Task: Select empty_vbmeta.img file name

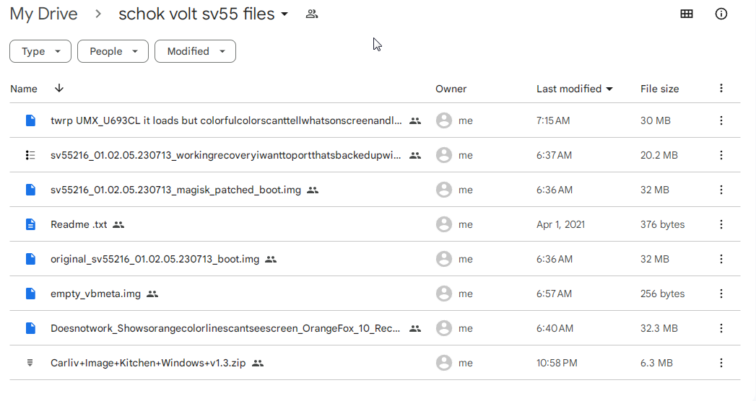Action: point(95,294)
